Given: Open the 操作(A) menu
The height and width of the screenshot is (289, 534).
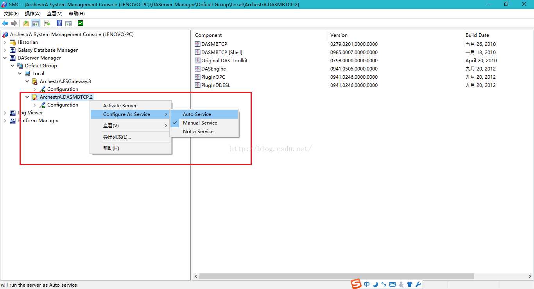Looking at the screenshot, I should (x=33, y=14).
